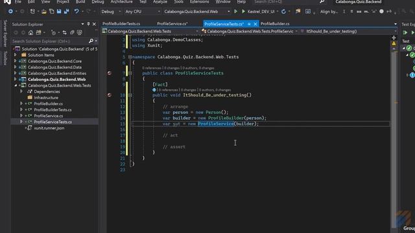Click the pin icon on ProfileServiceTests.cs tab

click(x=249, y=24)
